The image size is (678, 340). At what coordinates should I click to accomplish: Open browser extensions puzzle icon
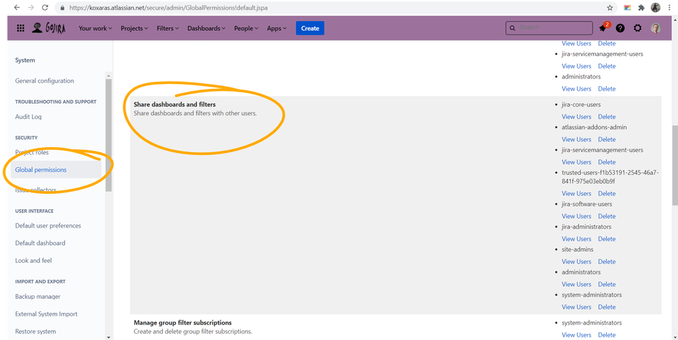(x=641, y=7)
